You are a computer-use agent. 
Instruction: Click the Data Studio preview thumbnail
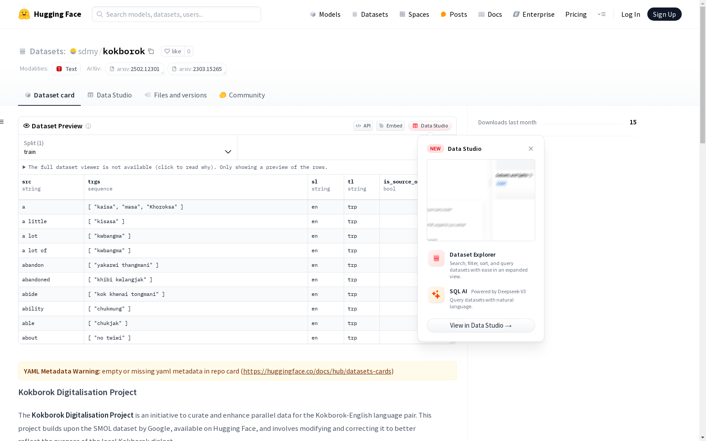point(481,200)
